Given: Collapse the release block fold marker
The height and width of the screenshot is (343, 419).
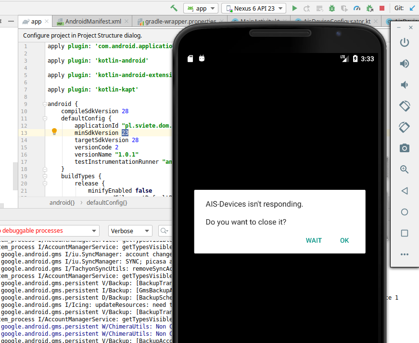Looking at the screenshot, I should [x=45, y=184].
